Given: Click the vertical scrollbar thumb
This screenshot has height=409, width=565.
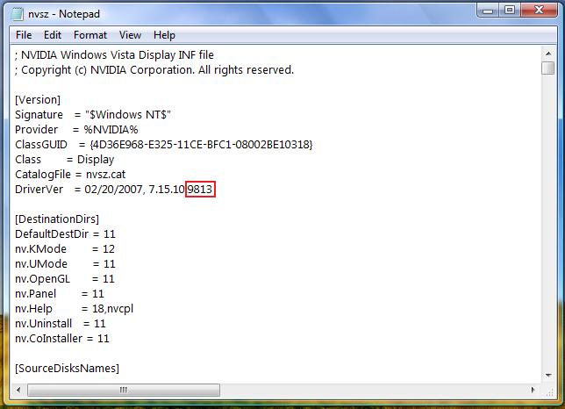Looking at the screenshot, I should [548, 68].
